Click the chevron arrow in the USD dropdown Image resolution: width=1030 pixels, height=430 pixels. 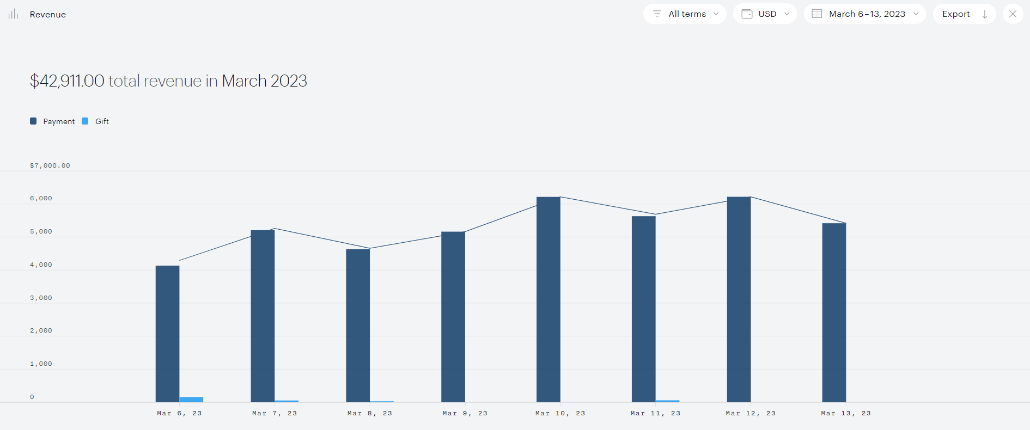(787, 14)
